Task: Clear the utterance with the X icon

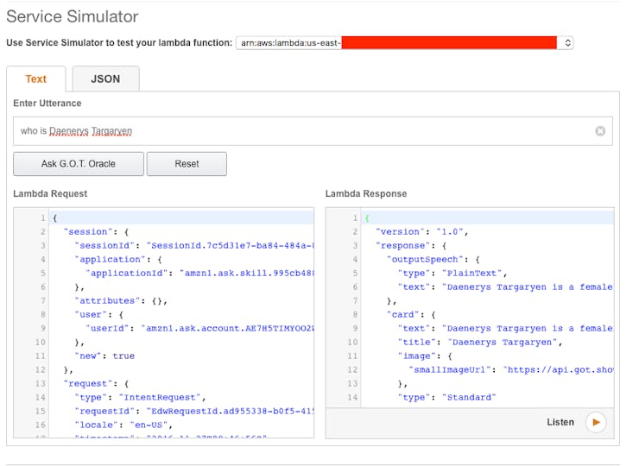Action: coord(600,131)
